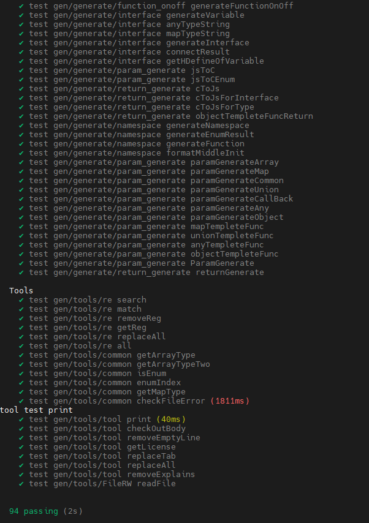Viewport: 369px width, 523px height.
Task: Click the removeEmptyLine test line
Action: tap(115, 438)
